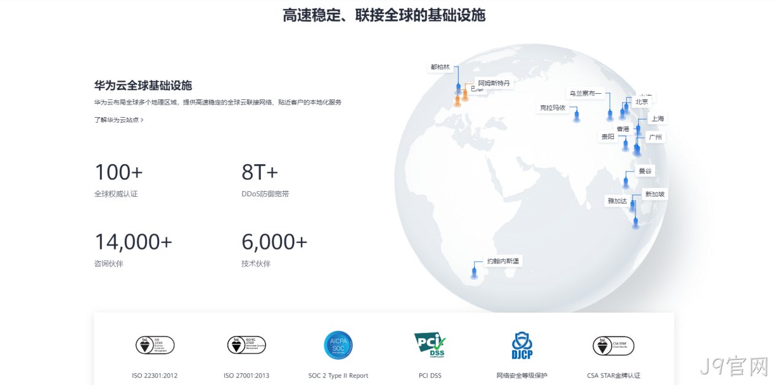Click the page heading '高速稳定、联接全球的基础设施'

384,15
